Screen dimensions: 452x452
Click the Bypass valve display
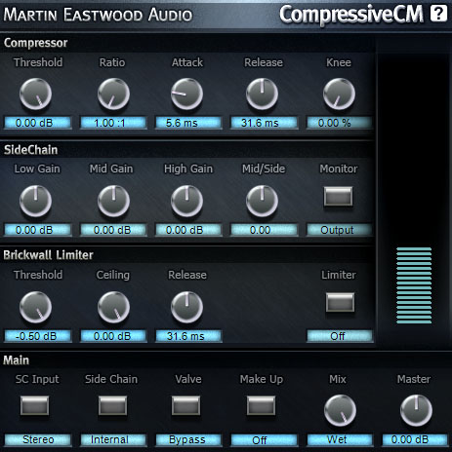[x=188, y=440]
